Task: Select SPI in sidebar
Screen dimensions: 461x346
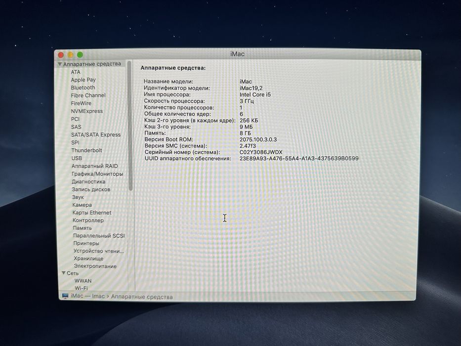Action: 75,142
